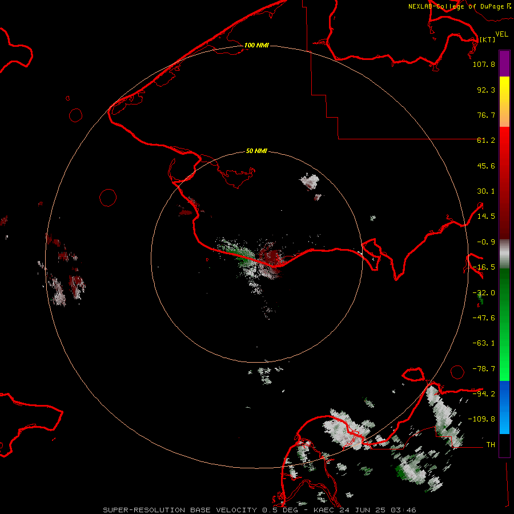This screenshot has height=514, width=514.
Task: Click the -94.2 velocity scale value
Action: click(x=484, y=394)
